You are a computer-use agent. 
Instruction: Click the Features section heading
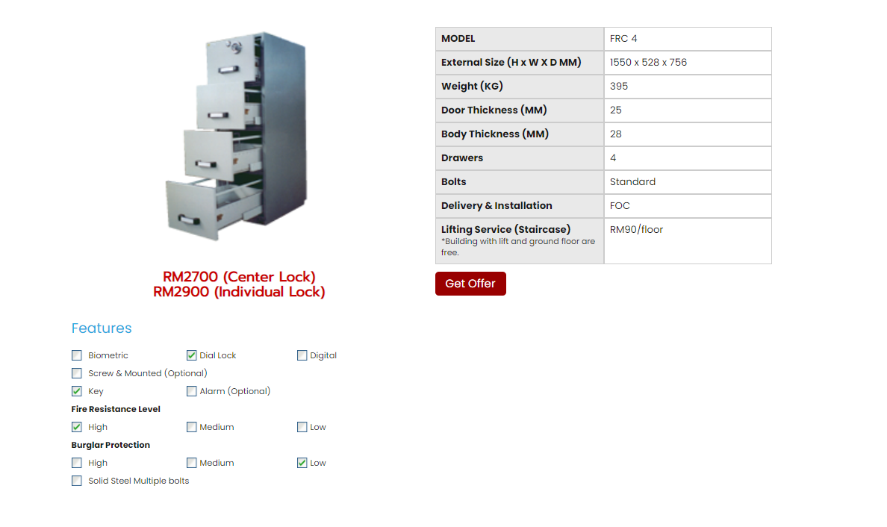(x=102, y=328)
